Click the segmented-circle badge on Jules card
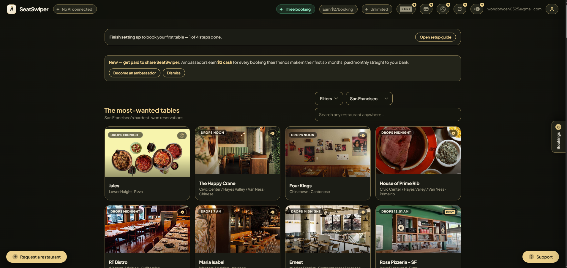 click(x=182, y=135)
